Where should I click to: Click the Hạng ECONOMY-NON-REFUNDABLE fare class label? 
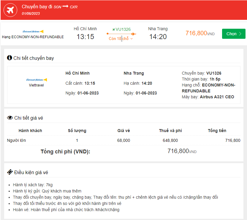(x=33, y=37)
